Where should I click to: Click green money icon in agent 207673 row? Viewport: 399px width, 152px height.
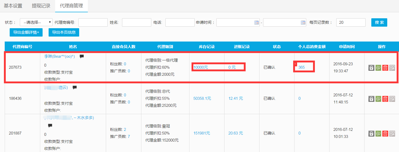(x=378, y=68)
